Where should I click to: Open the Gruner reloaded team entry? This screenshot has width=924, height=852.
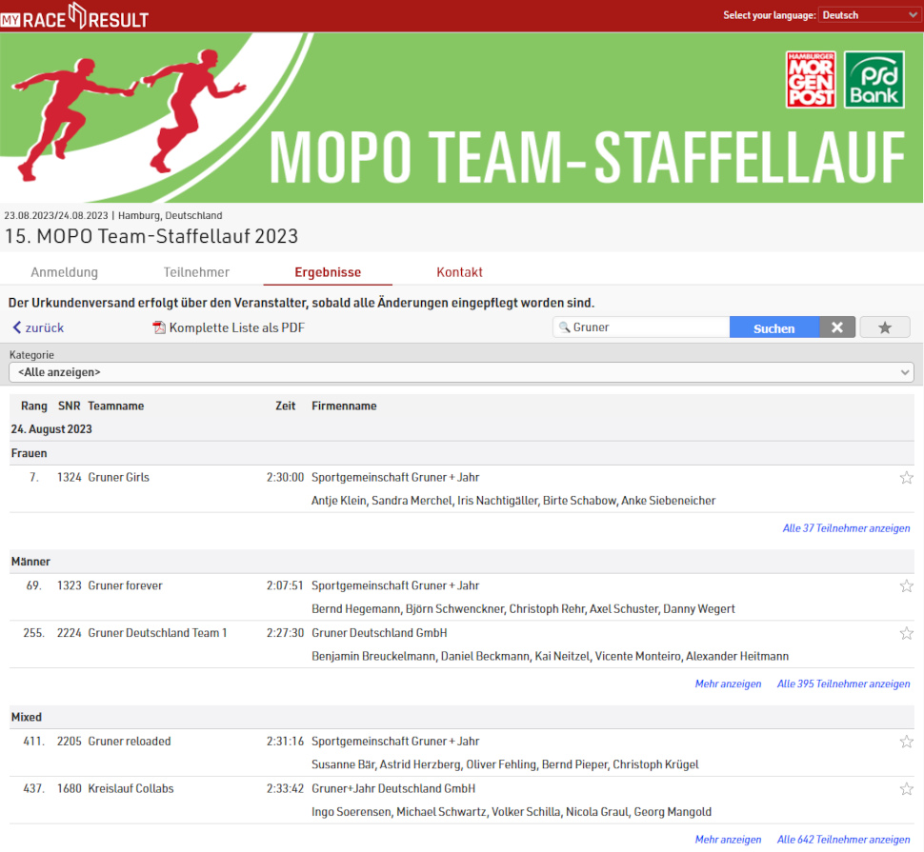(x=129, y=741)
